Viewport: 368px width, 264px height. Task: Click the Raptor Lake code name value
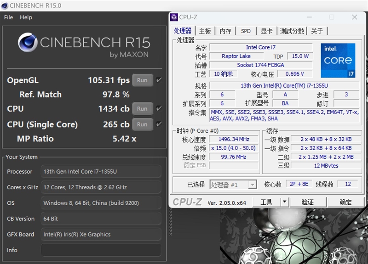tap(236, 56)
